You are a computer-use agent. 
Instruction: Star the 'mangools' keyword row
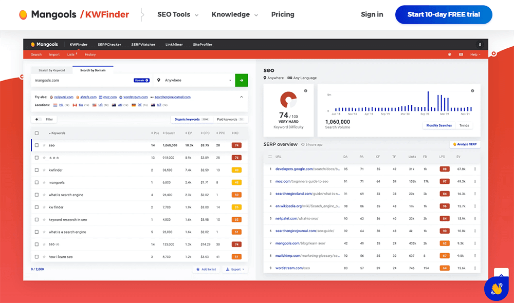coord(44,182)
